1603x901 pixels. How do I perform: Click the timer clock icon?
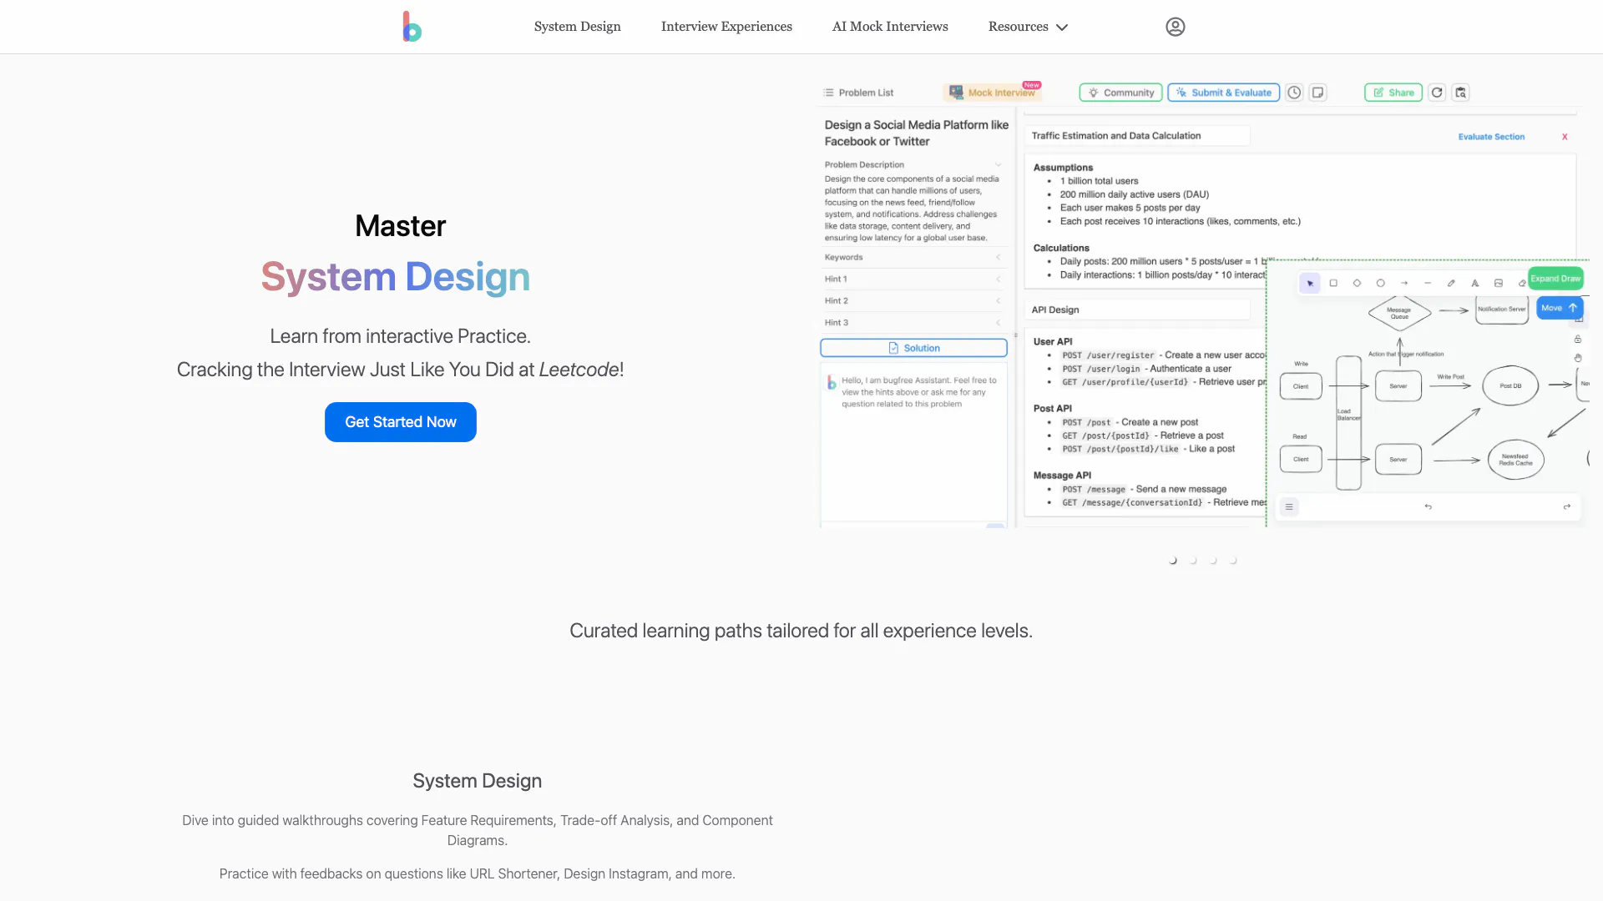click(x=1294, y=93)
